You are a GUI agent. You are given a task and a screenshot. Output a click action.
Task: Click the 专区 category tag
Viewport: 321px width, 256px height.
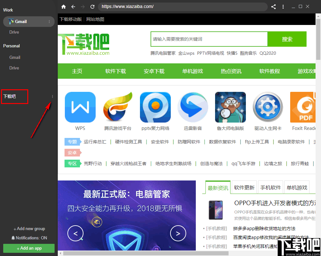[73, 164]
